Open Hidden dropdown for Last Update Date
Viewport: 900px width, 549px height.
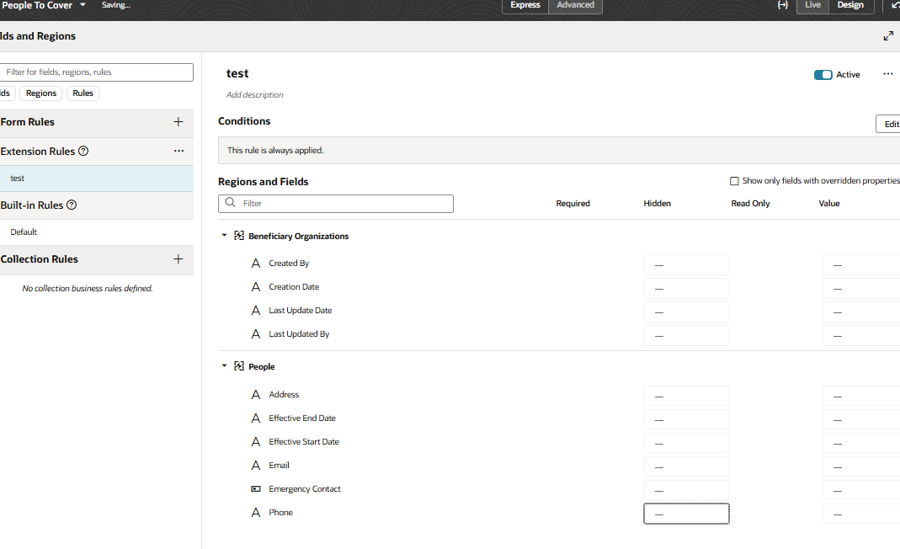(686, 312)
